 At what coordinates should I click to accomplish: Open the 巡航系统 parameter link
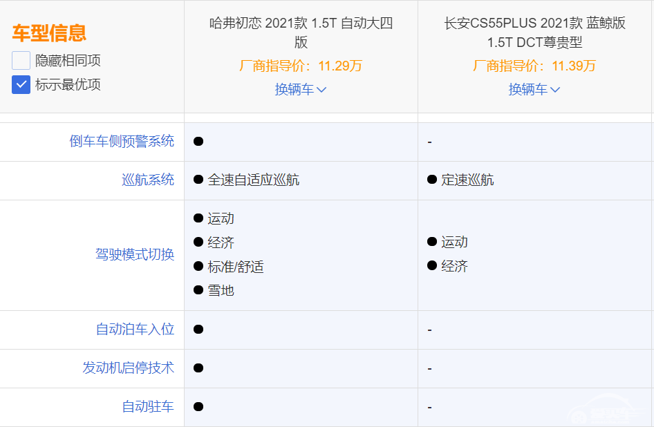pos(148,180)
